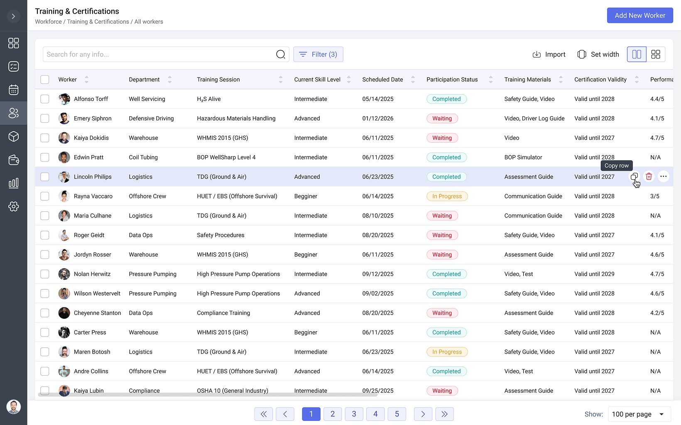
Task: Sort by Scheduled Date column arrows
Action: [413, 80]
